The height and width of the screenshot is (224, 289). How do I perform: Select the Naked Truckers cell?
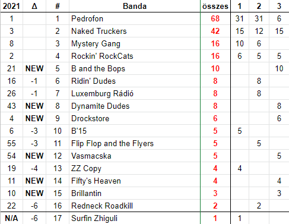(x=135, y=31)
